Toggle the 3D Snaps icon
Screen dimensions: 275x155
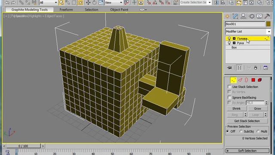click(x=149, y=3)
